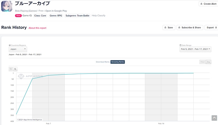Screen dimensions: 218x125
Task: Open in Google Play link
Action: pyautogui.click(x=56, y=11)
